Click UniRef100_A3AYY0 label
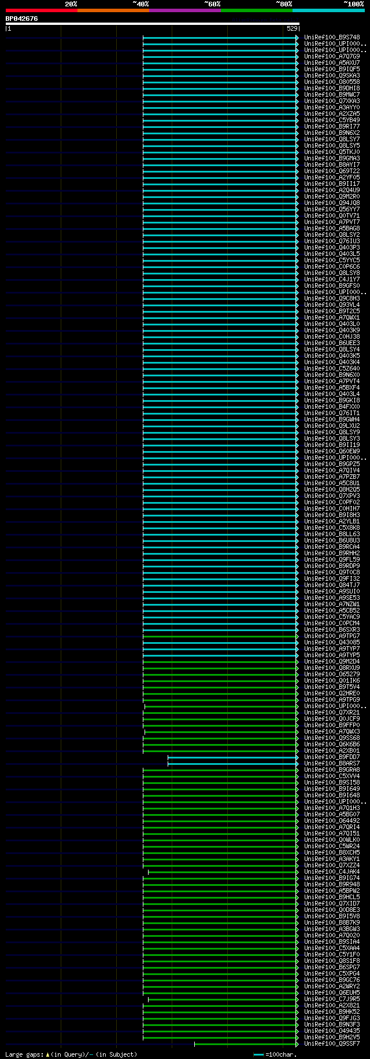The image size is (370, 1059). 332,108
